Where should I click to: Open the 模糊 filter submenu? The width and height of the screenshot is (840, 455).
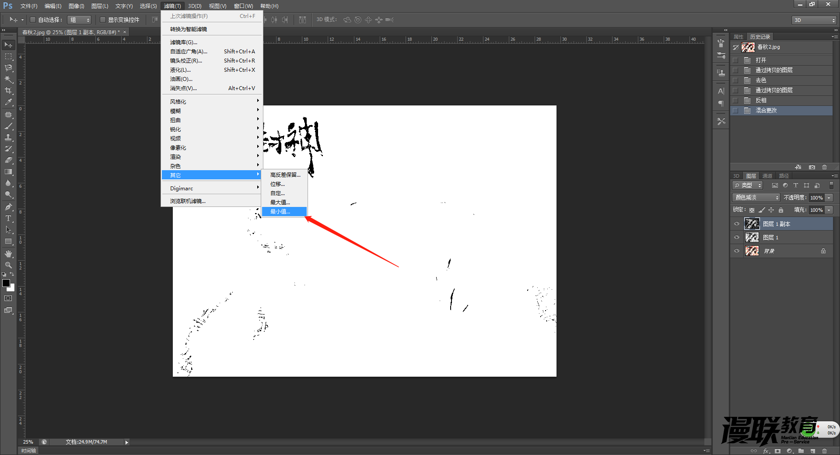click(212, 111)
